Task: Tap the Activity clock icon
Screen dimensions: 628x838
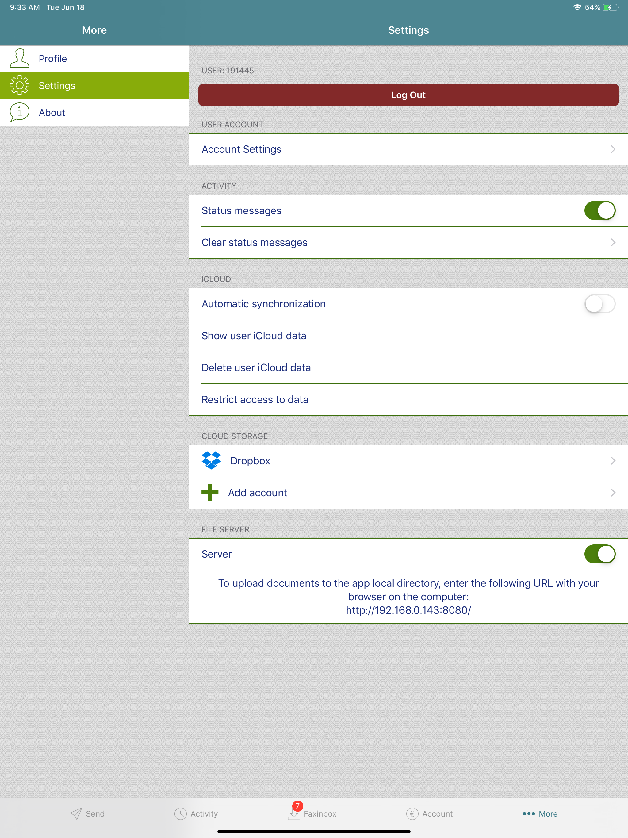Action: coord(180,813)
